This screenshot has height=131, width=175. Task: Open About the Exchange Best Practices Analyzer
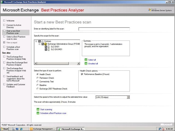click(x=17, y=64)
